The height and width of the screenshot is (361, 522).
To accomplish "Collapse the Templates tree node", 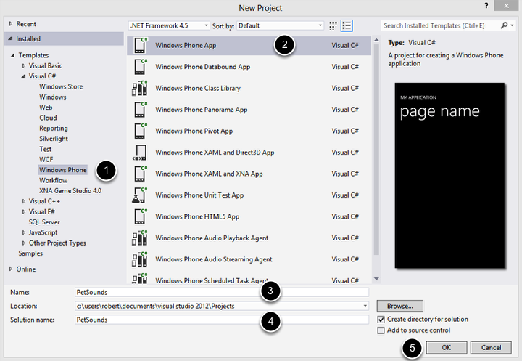I will click(x=12, y=55).
